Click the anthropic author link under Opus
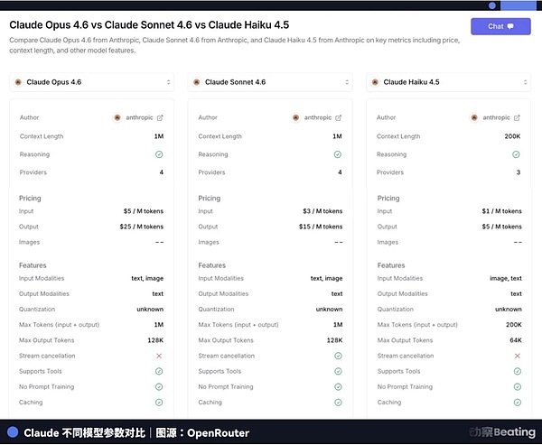 (138, 117)
